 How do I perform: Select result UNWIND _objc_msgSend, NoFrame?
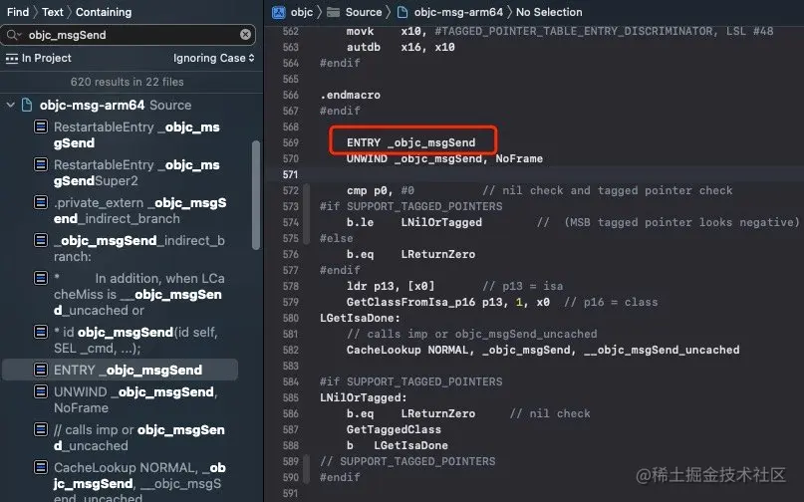135,400
